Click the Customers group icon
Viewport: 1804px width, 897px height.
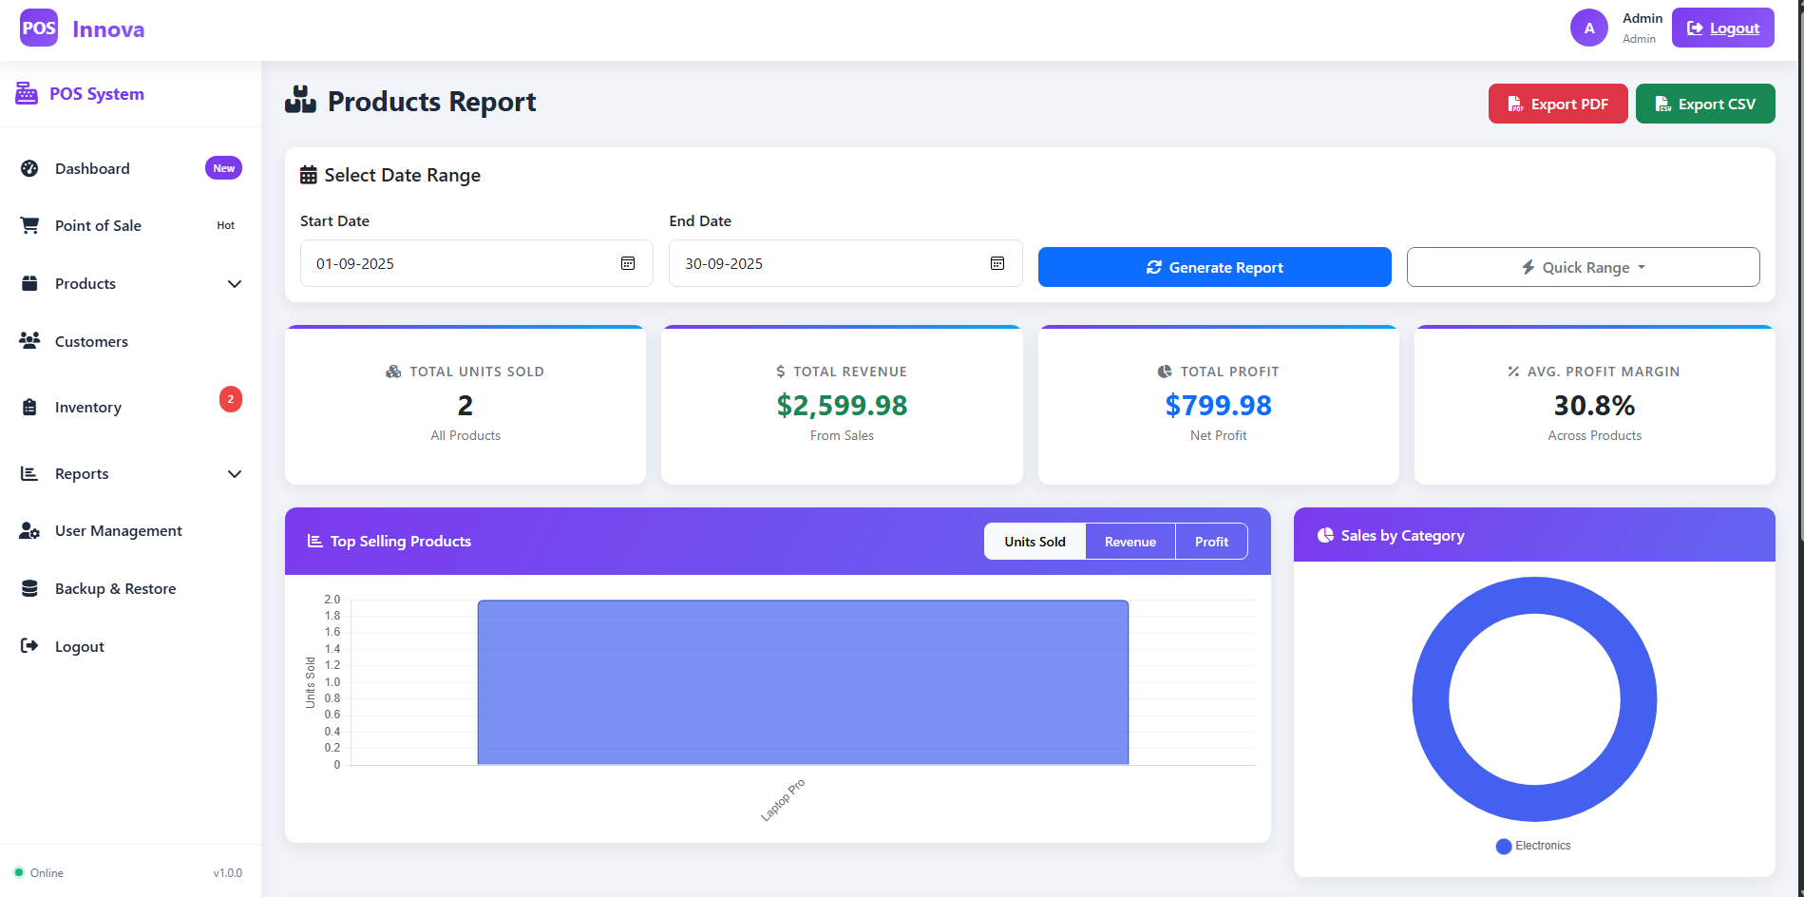click(x=29, y=340)
